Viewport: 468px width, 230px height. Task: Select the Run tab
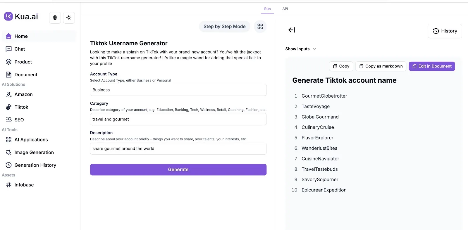click(267, 9)
